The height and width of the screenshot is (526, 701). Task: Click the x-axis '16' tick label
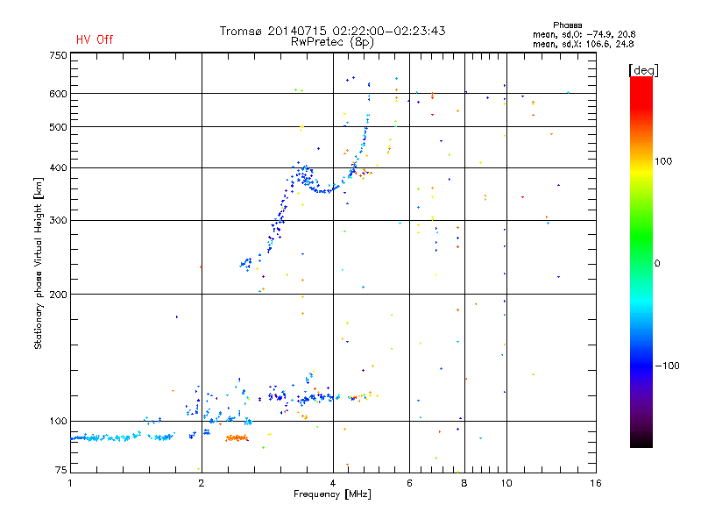596,483
